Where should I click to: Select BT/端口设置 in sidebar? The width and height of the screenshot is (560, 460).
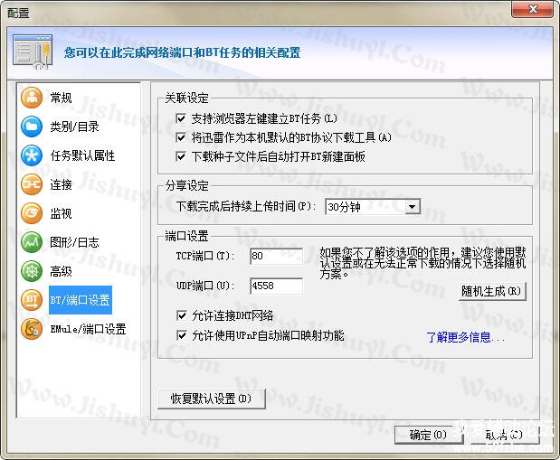click(81, 300)
